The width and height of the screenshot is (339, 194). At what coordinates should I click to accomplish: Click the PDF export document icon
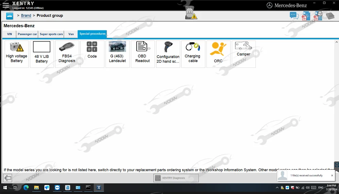coord(306,16)
